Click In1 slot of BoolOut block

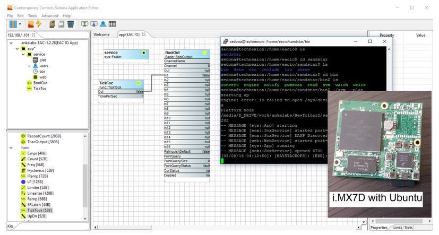click(187, 75)
